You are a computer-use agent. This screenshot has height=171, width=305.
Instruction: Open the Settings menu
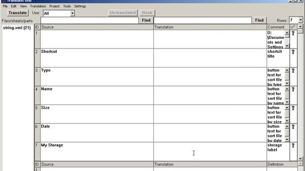pyautogui.click(x=80, y=6)
